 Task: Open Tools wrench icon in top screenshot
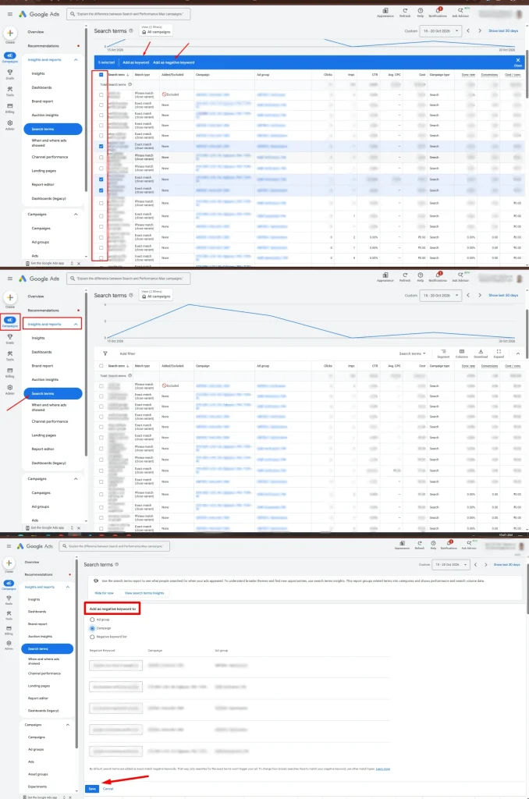click(9, 89)
